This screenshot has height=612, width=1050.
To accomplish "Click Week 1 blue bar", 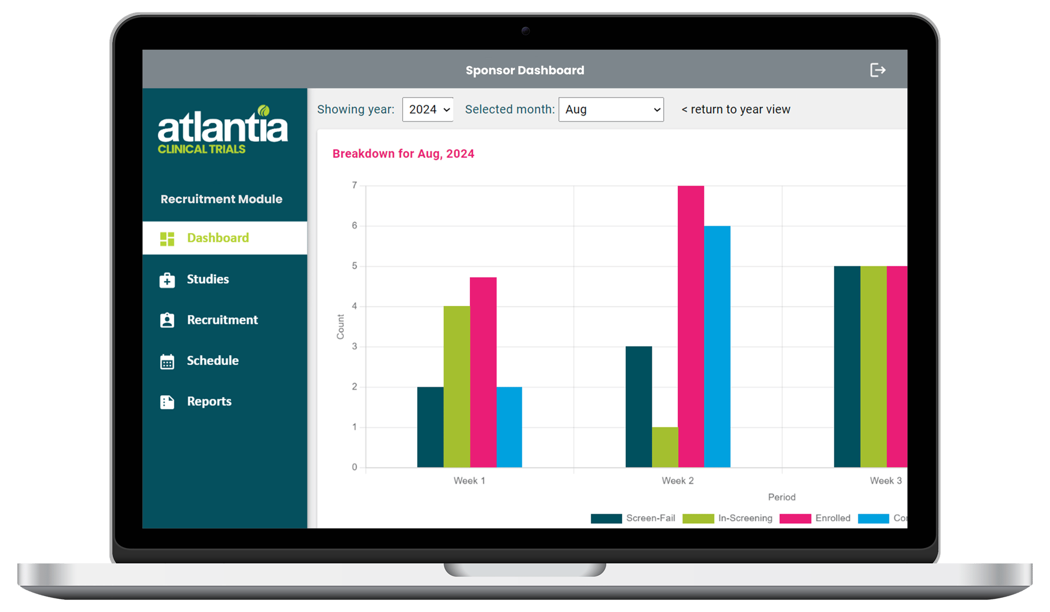I will click(509, 427).
